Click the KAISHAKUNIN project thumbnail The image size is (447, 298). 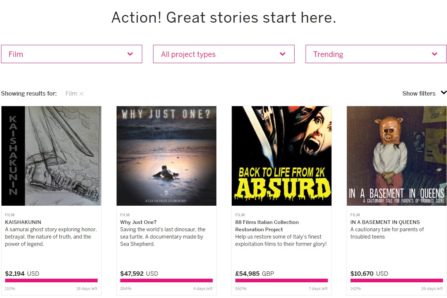tap(51, 156)
